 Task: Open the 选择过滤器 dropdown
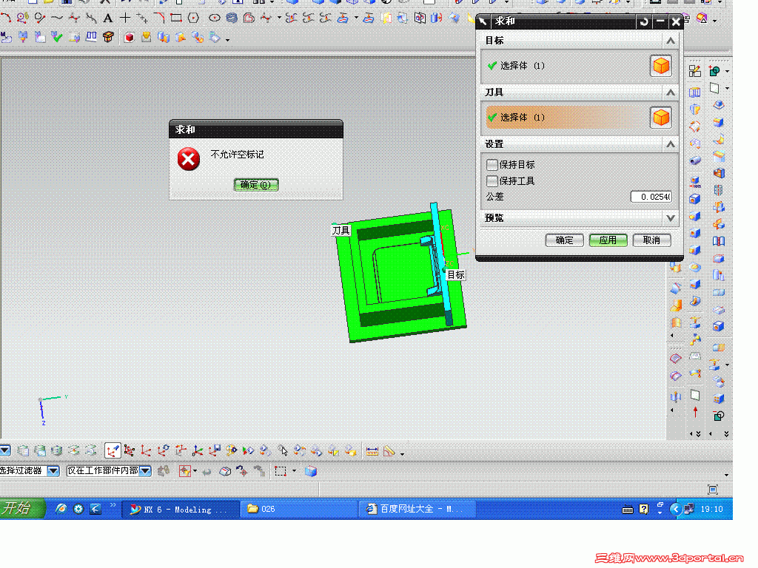[x=53, y=470]
